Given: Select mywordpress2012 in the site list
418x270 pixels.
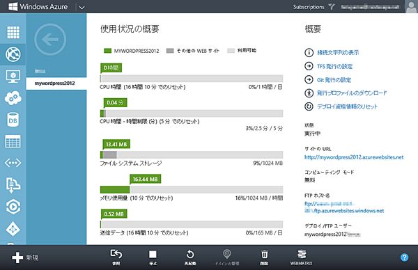Looking at the screenshot, I should point(56,84).
